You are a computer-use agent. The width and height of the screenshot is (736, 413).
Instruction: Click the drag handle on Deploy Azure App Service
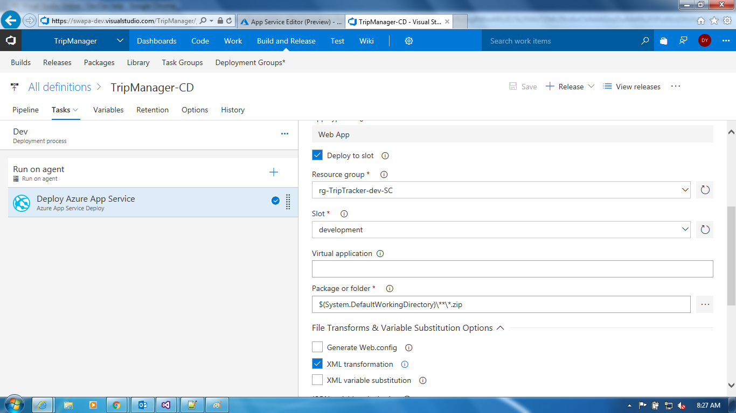288,202
